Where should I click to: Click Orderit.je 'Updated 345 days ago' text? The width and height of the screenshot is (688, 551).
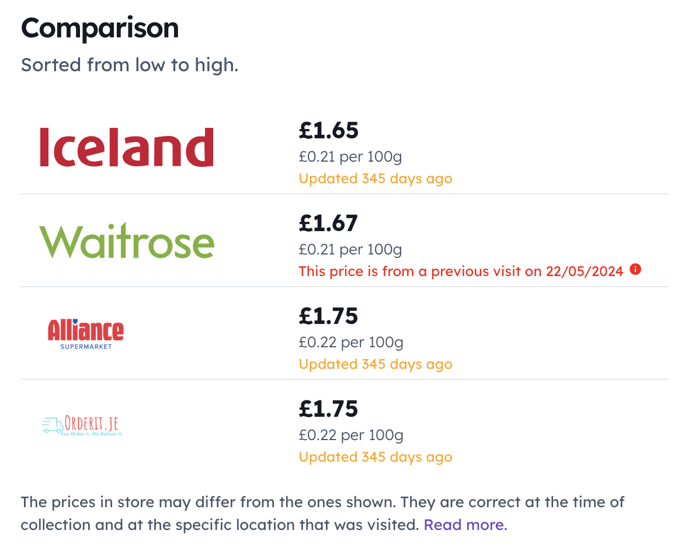(x=376, y=457)
